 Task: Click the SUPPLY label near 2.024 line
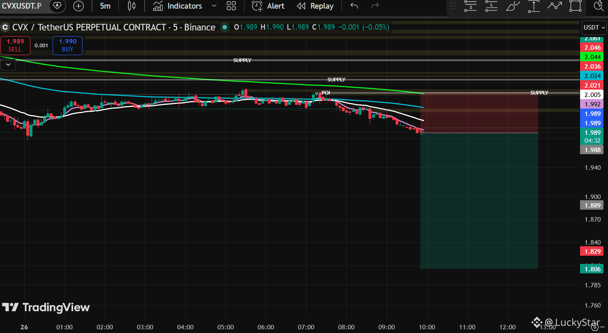pyautogui.click(x=336, y=79)
